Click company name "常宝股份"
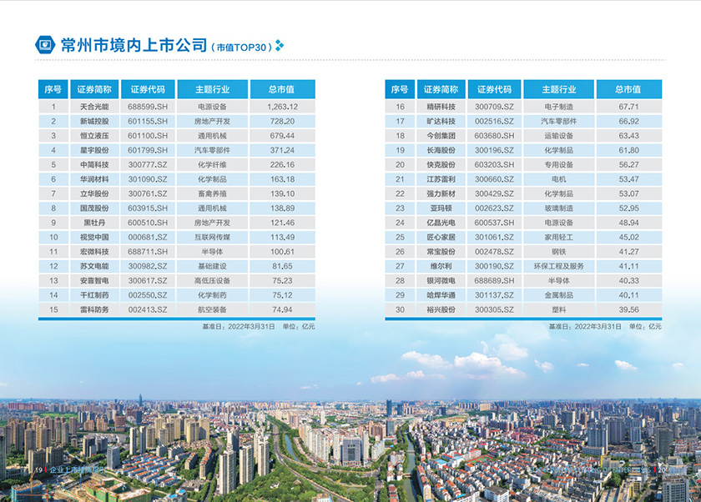The width and height of the screenshot is (701, 502). pos(441,252)
